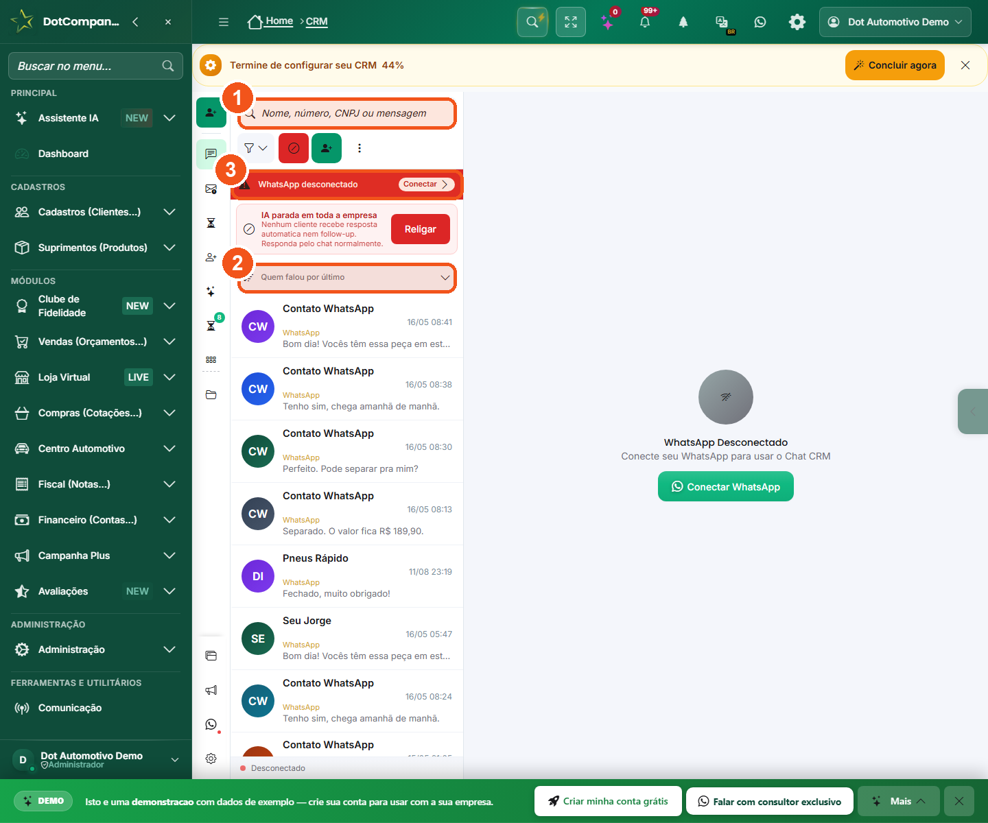The height and width of the screenshot is (823, 988).
Task: Click the Concluir agora button
Action: (x=895, y=65)
